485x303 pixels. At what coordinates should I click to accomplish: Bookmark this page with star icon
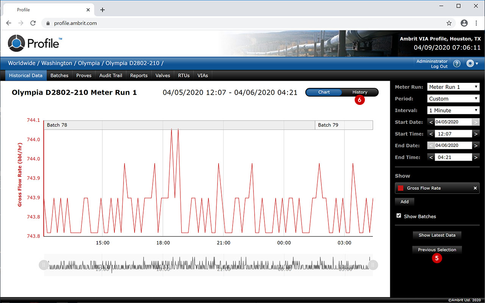449,23
